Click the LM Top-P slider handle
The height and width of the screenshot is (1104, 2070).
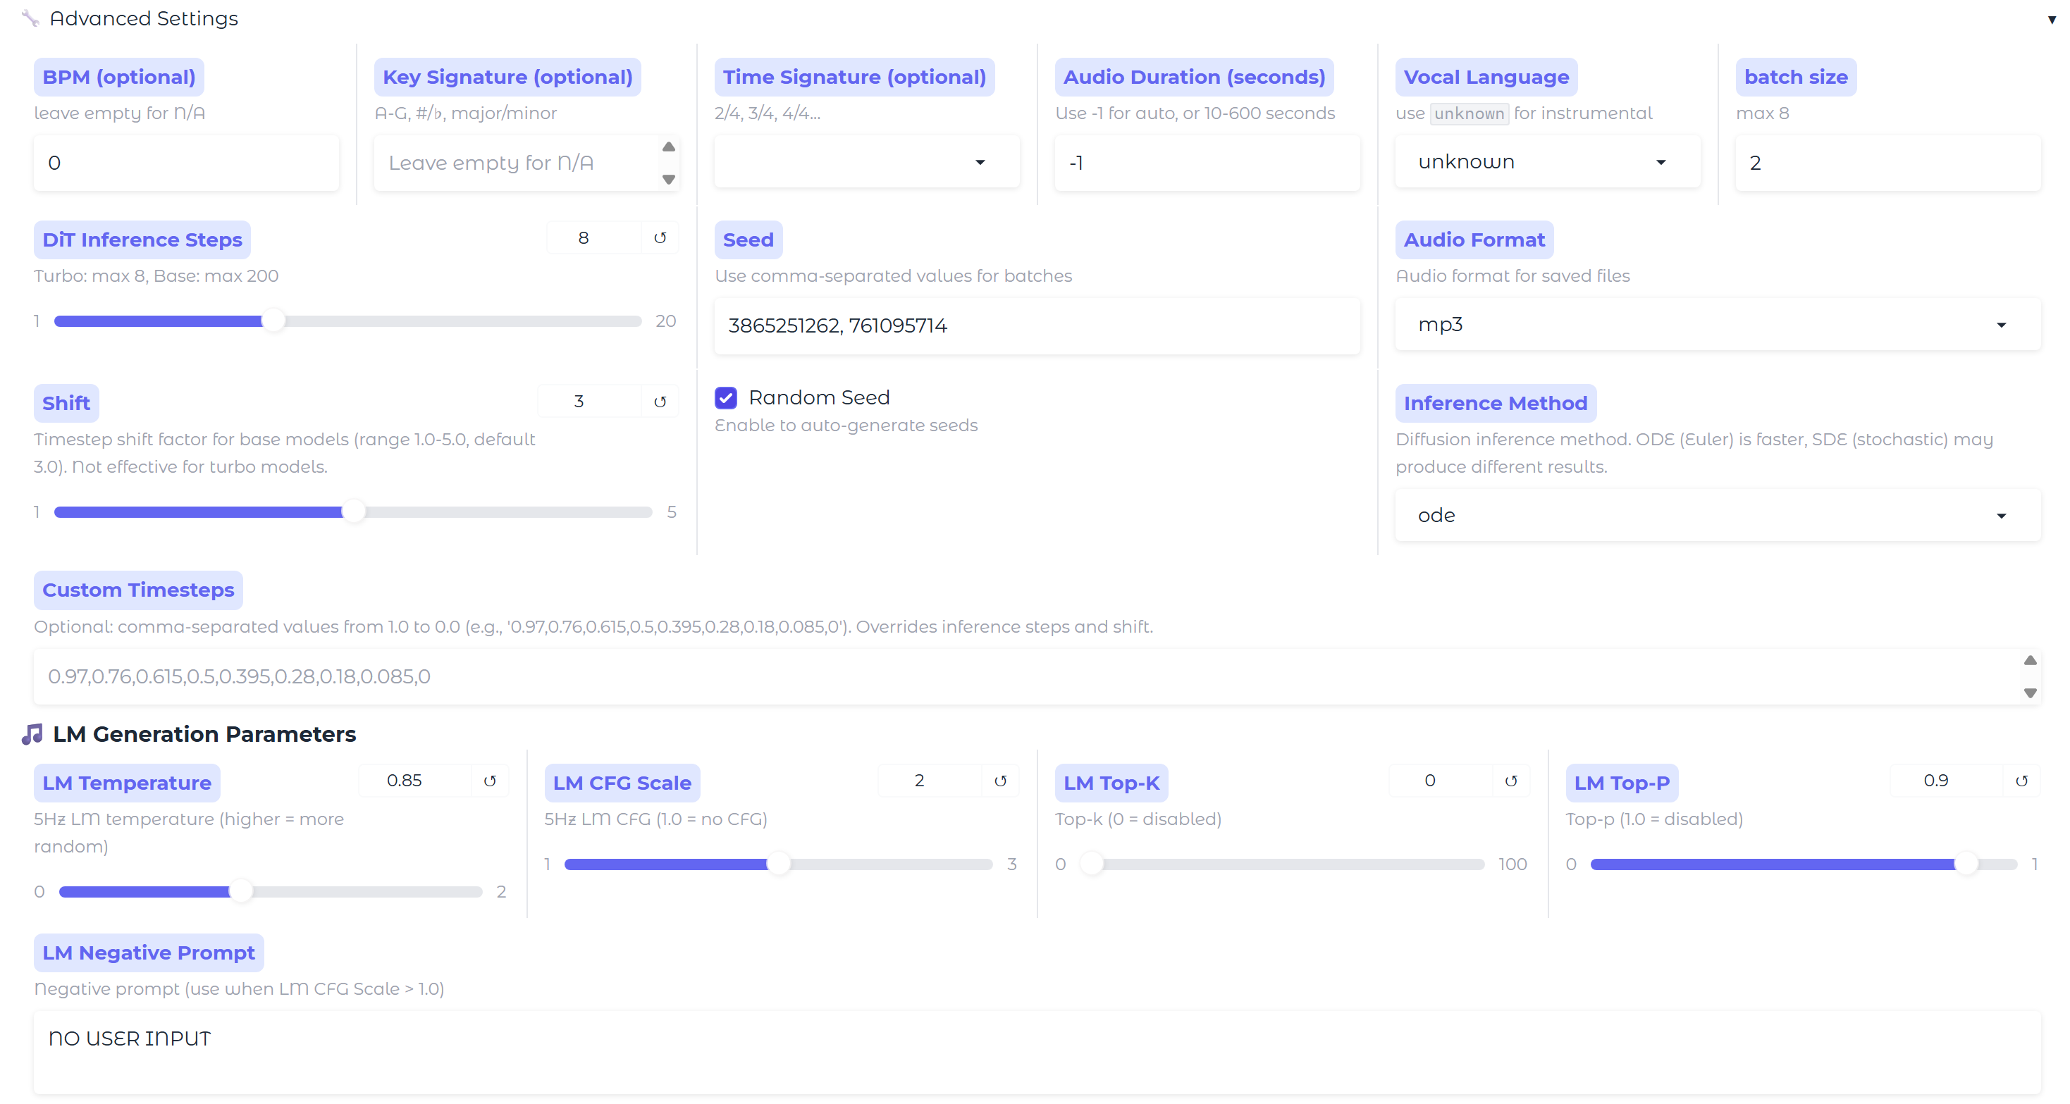(x=1966, y=864)
